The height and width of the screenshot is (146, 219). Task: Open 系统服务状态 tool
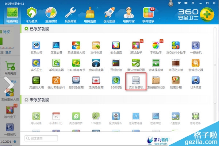point(156,83)
